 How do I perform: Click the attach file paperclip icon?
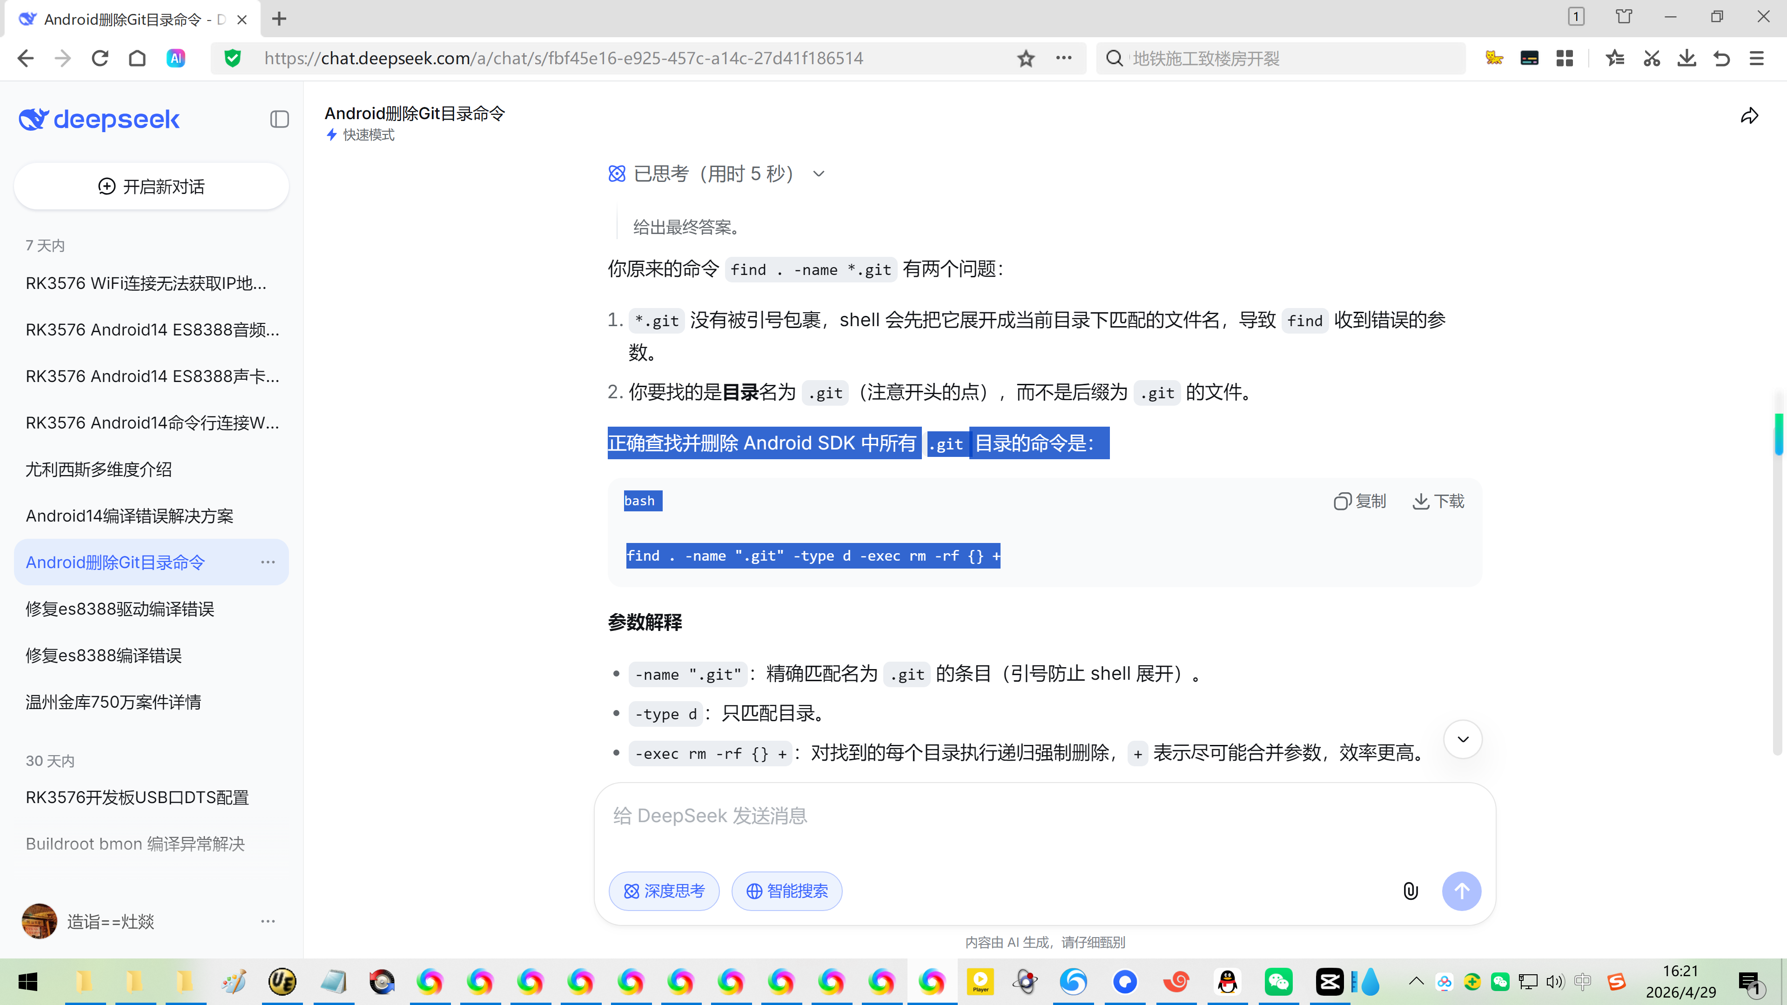(1411, 891)
